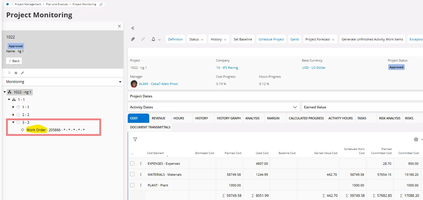Click the Back button
Screen dimensions: 423x200
[14, 61]
